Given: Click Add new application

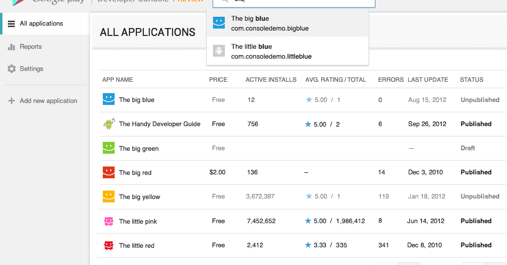Looking at the screenshot, I should (48, 101).
